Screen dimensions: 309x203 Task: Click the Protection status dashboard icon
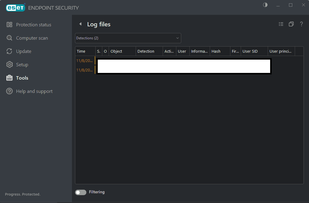pos(9,25)
